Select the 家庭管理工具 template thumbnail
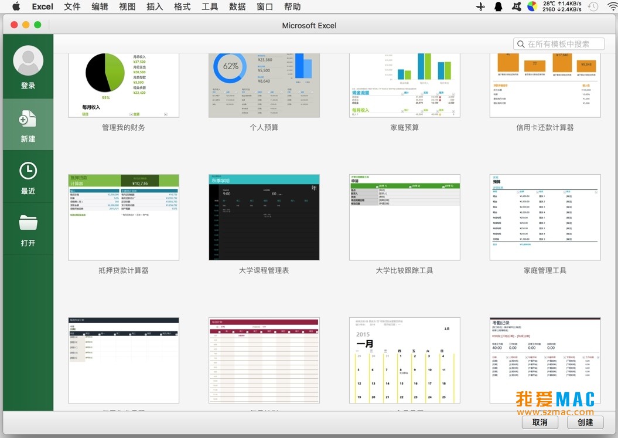The height and width of the screenshot is (438, 618). [545, 218]
